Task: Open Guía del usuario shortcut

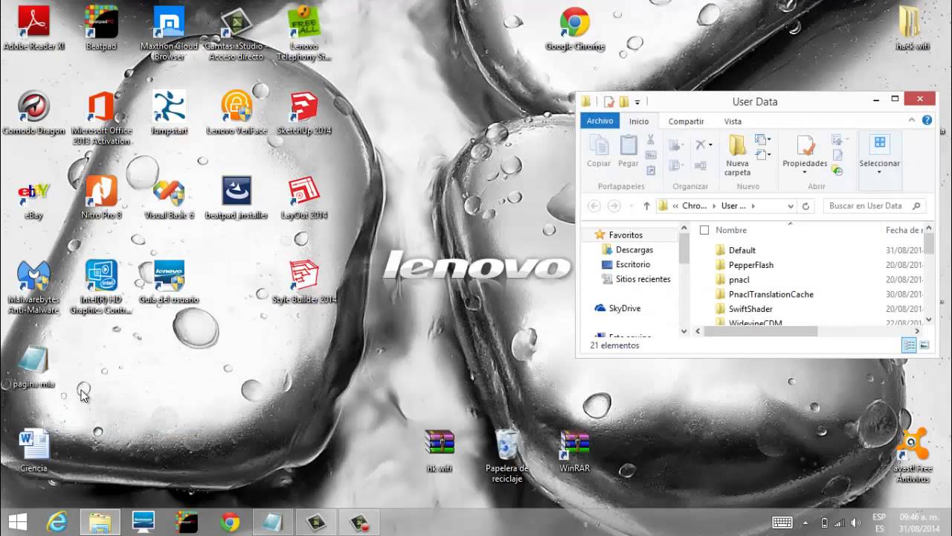Action: pos(169,282)
